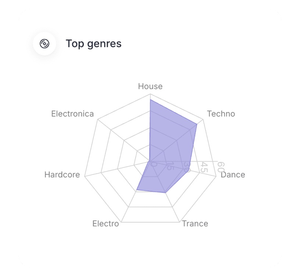Click the Top genres heading
The image size is (300, 276).
[x=93, y=44]
